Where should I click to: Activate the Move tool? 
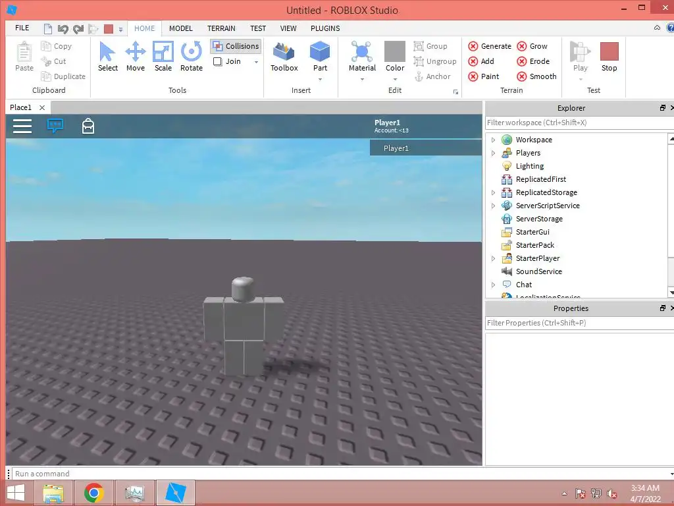point(136,57)
